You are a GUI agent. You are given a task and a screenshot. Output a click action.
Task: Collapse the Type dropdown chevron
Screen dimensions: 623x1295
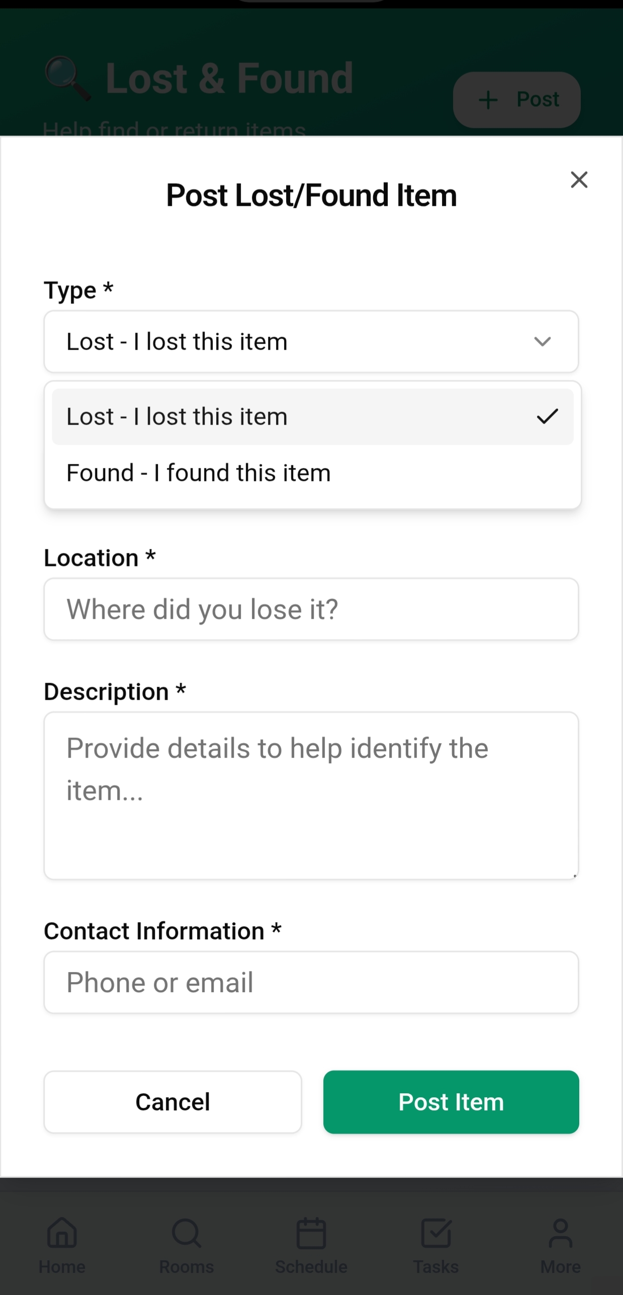(x=543, y=342)
